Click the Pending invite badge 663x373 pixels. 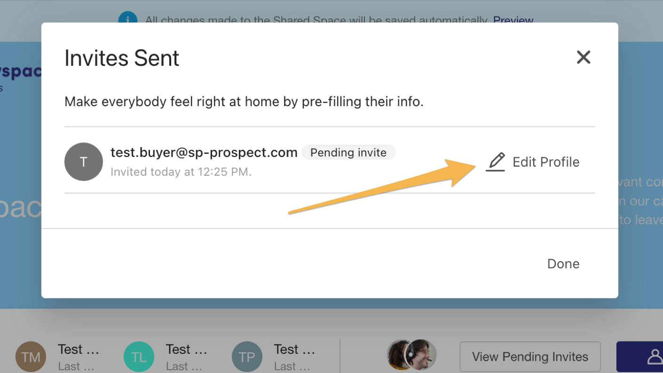pos(348,153)
